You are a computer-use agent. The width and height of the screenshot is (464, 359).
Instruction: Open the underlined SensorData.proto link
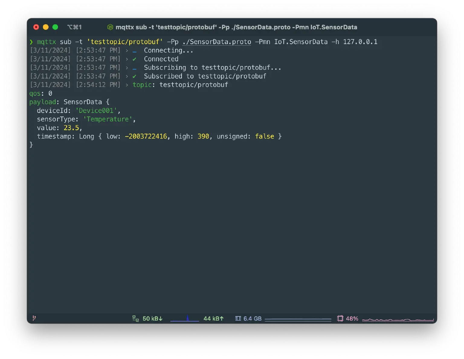click(x=216, y=42)
